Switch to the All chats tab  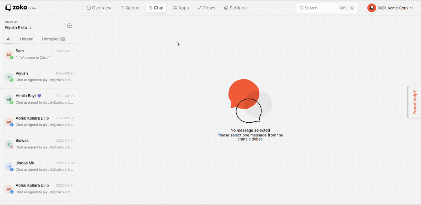[9, 39]
